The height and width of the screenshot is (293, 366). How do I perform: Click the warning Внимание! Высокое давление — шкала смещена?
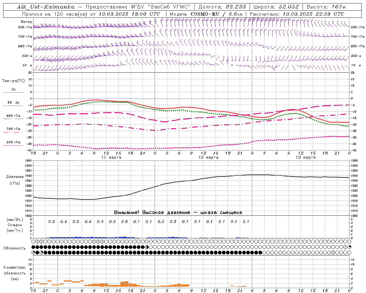pyautogui.click(x=178, y=213)
